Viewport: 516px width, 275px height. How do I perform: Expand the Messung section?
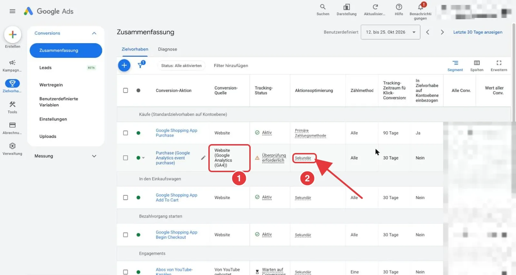tap(65, 156)
